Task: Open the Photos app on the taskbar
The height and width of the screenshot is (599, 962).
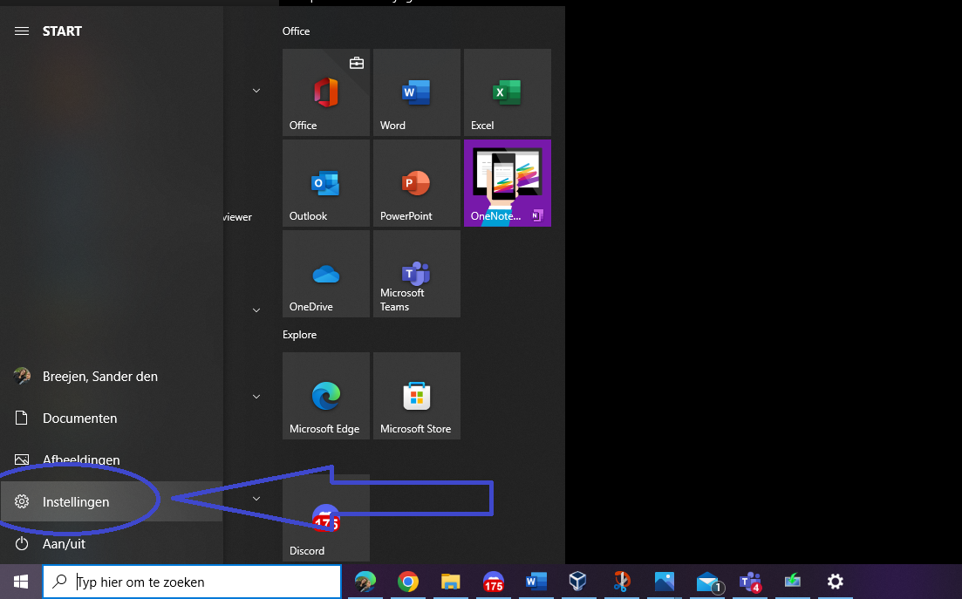Action: [664, 582]
